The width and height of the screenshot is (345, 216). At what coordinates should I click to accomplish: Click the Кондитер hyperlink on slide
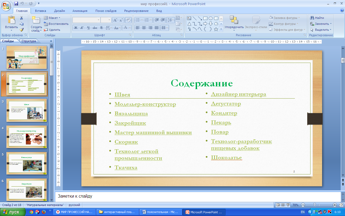click(x=224, y=113)
